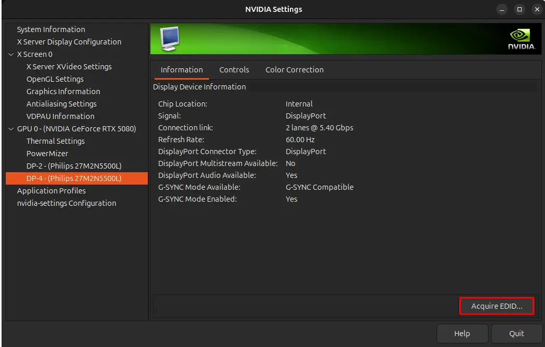
Task: Click the Acquire EDID... button
Action: pyautogui.click(x=497, y=306)
